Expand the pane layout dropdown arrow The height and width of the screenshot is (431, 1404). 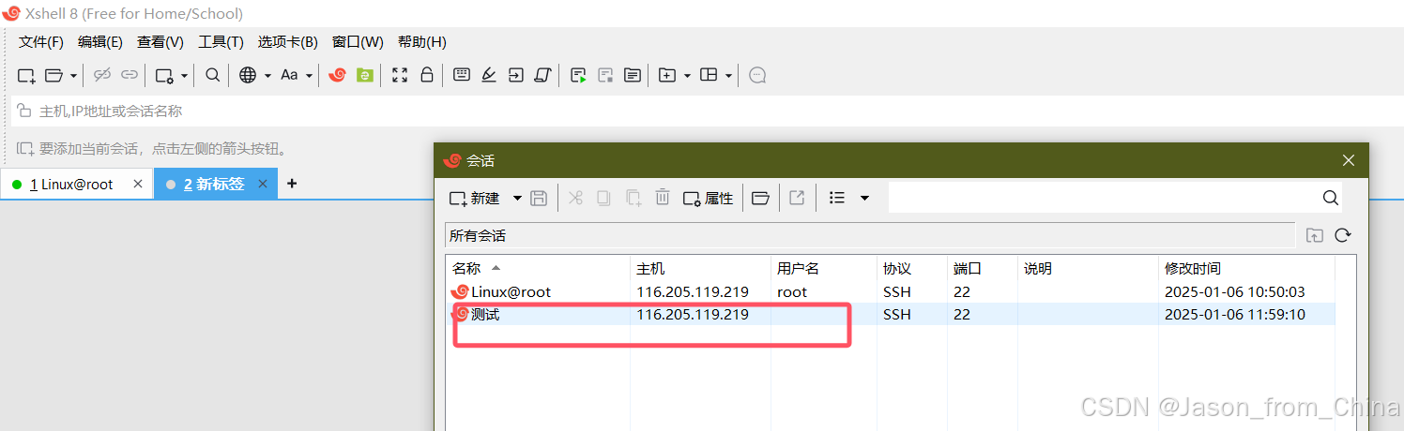tap(728, 76)
